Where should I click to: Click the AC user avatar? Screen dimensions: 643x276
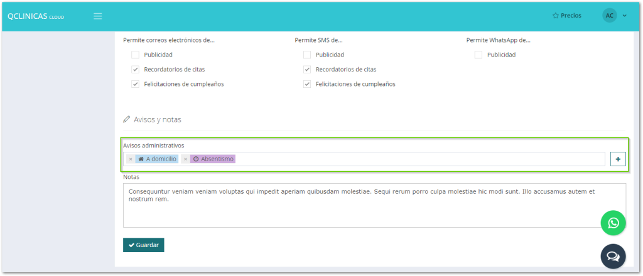(609, 16)
